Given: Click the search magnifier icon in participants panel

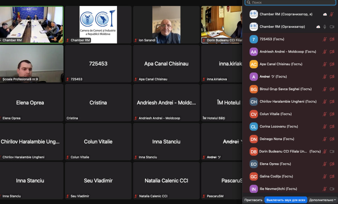Looking at the screenshot, I should [x=248, y=2].
